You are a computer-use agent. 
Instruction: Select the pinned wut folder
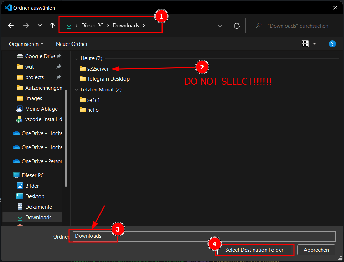click(29, 67)
